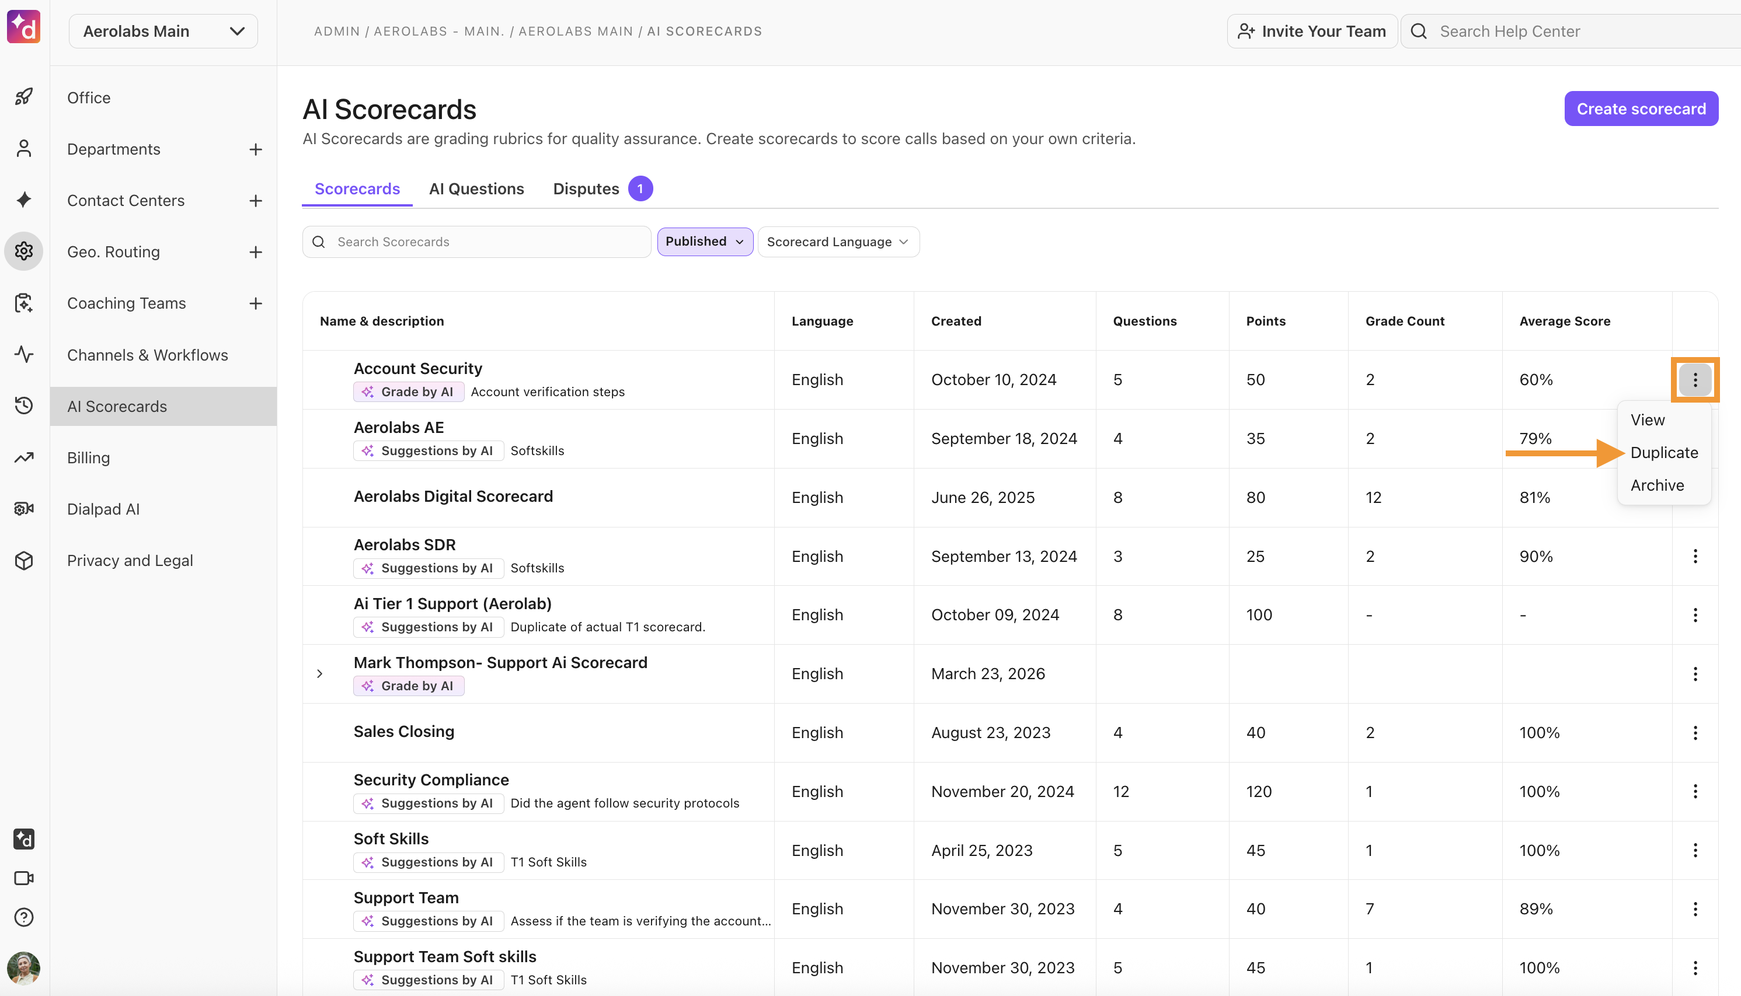Open Billing in the sidebar
The image size is (1741, 996).
[88, 457]
